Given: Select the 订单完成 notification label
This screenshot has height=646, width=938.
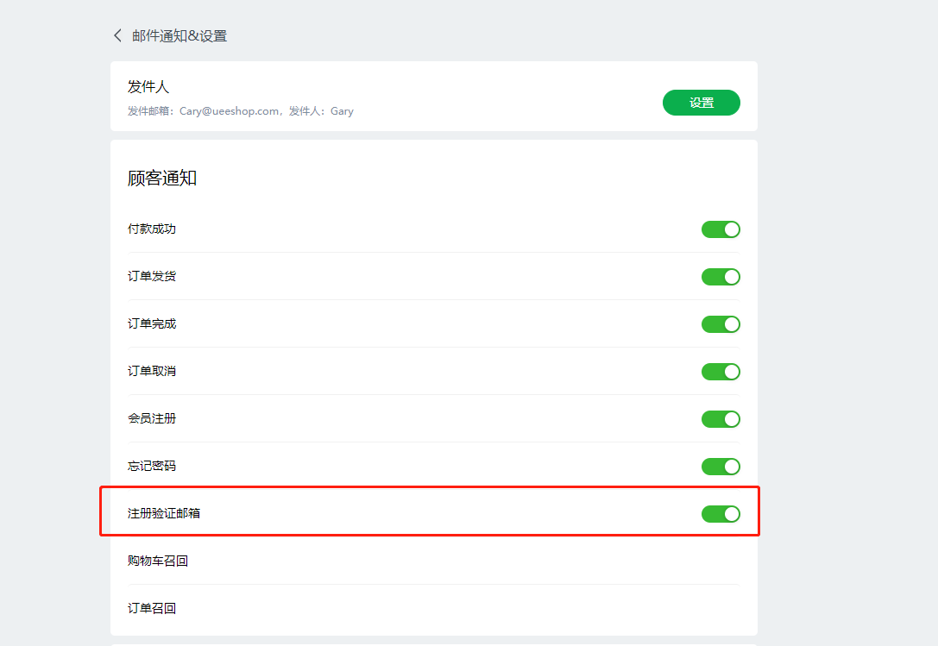Looking at the screenshot, I should (x=152, y=323).
